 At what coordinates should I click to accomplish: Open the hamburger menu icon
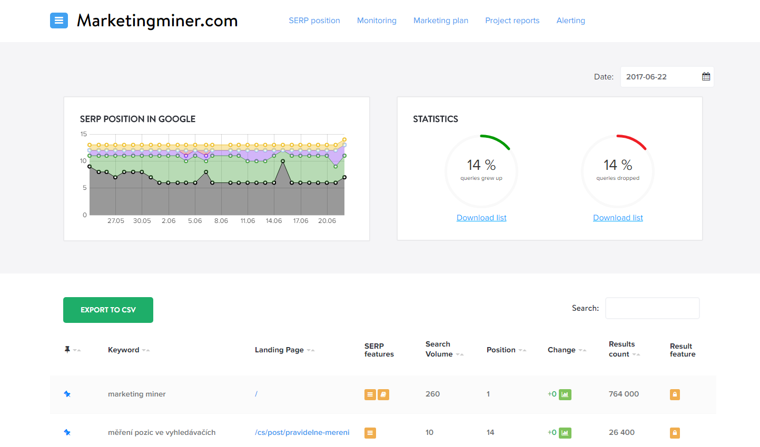[59, 21]
